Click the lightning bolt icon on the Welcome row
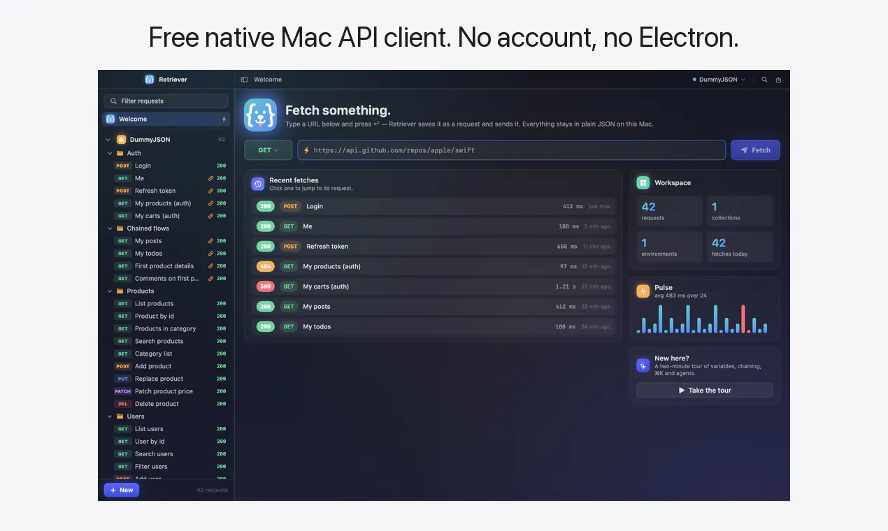 pyautogui.click(x=224, y=119)
